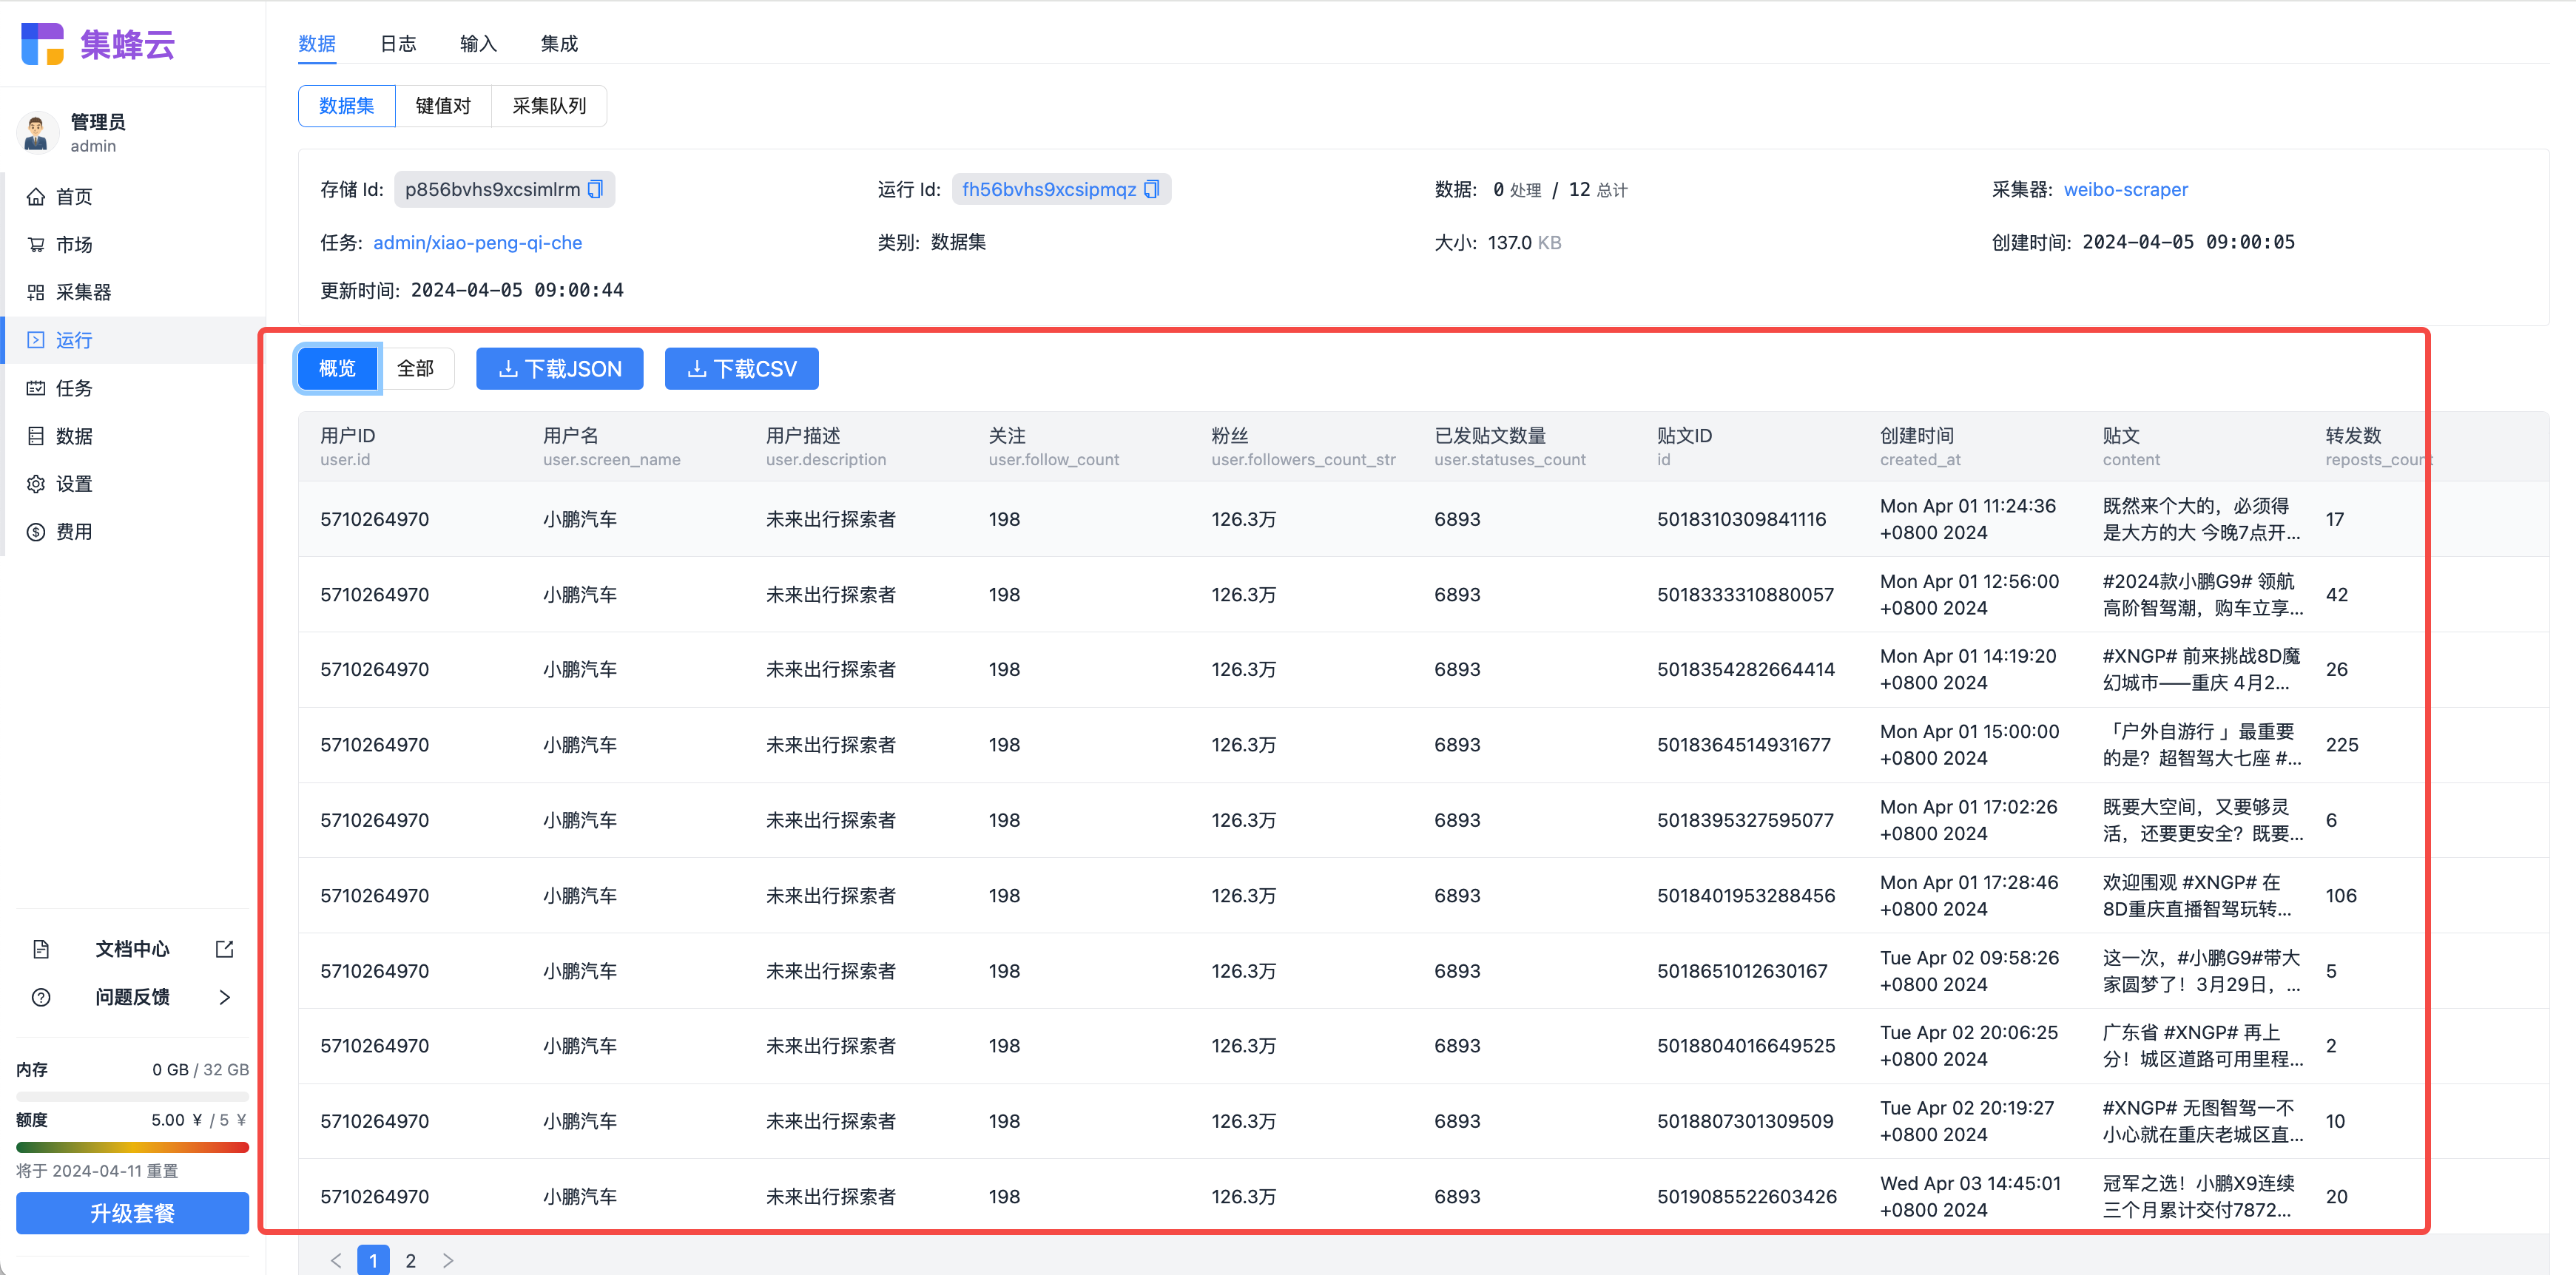Click the repost count 225 cell
Image resolution: width=2576 pixels, height=1275 pixels.
click(x=2342, y=745)
